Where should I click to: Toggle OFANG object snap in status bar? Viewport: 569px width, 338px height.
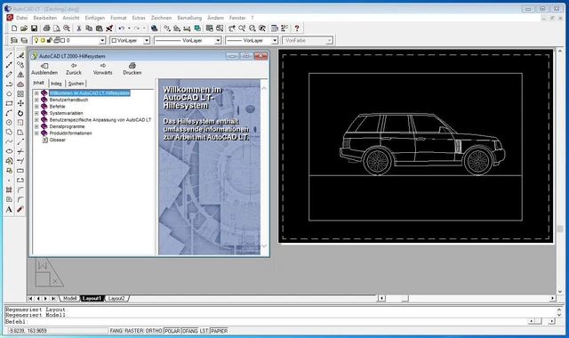click(x=189, y=331)
